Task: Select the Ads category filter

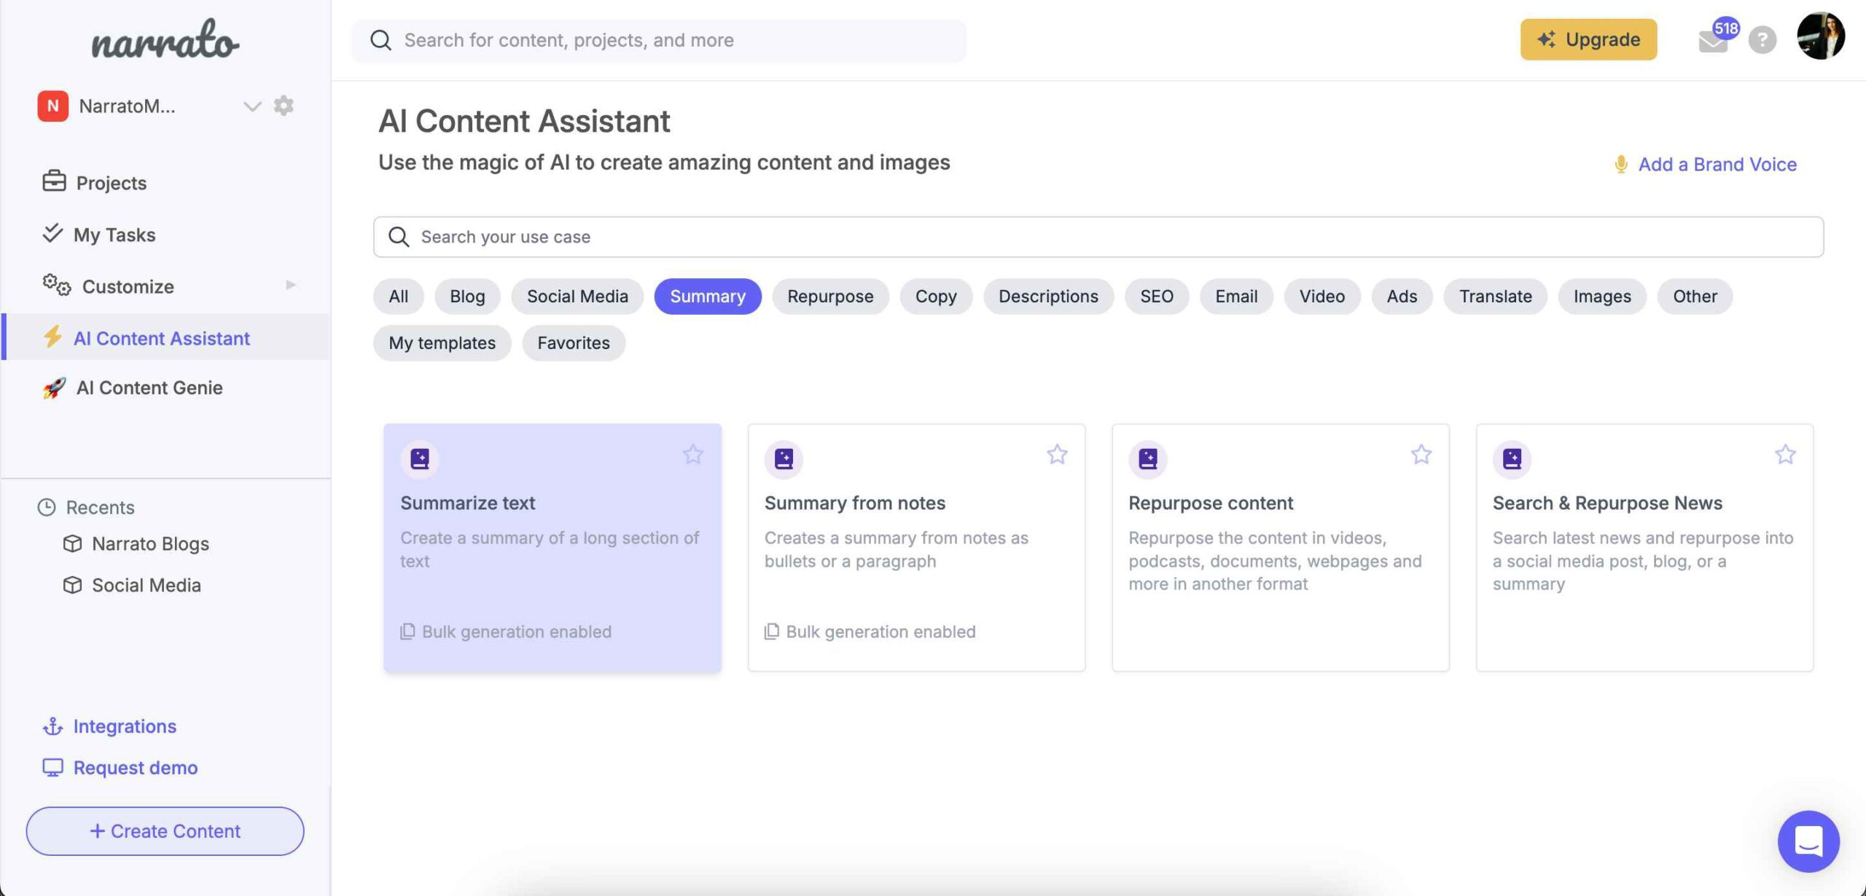Action: pos(1402,296)
